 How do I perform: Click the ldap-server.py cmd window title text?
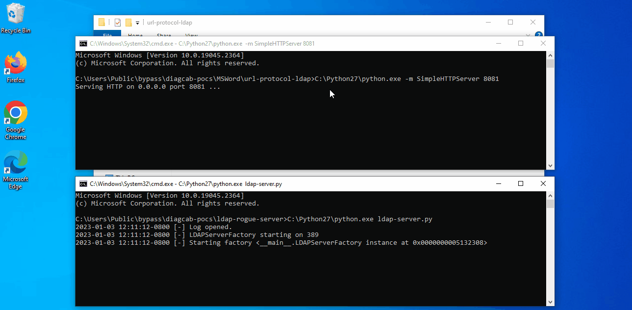click(186, 184)
